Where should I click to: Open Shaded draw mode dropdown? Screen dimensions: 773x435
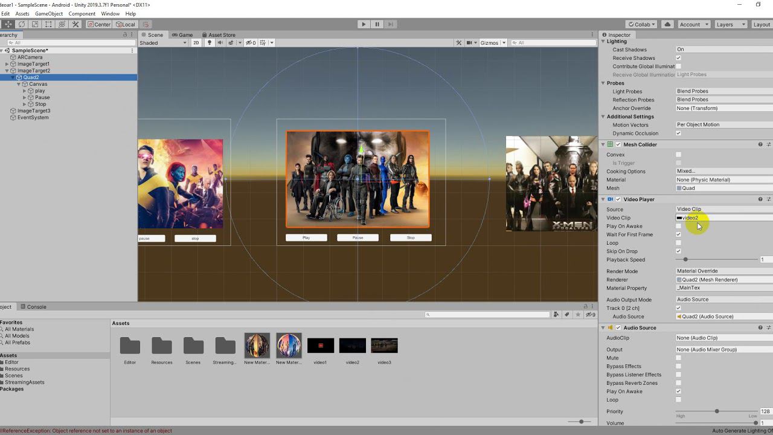point(163,43)
